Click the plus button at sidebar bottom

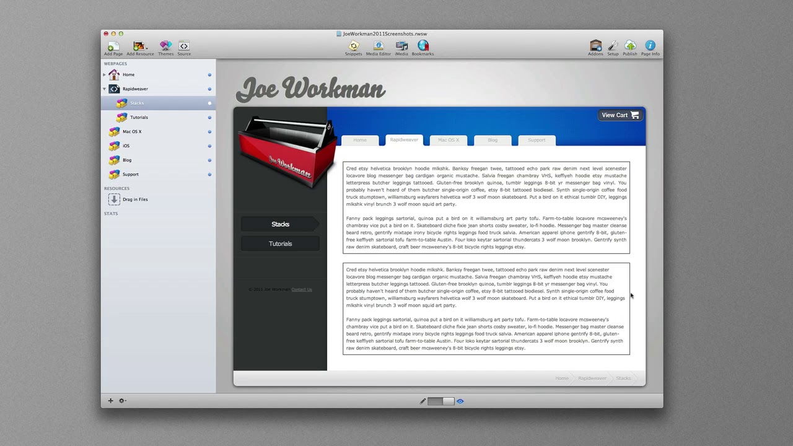pyautogui.click(x=110, y=401)
